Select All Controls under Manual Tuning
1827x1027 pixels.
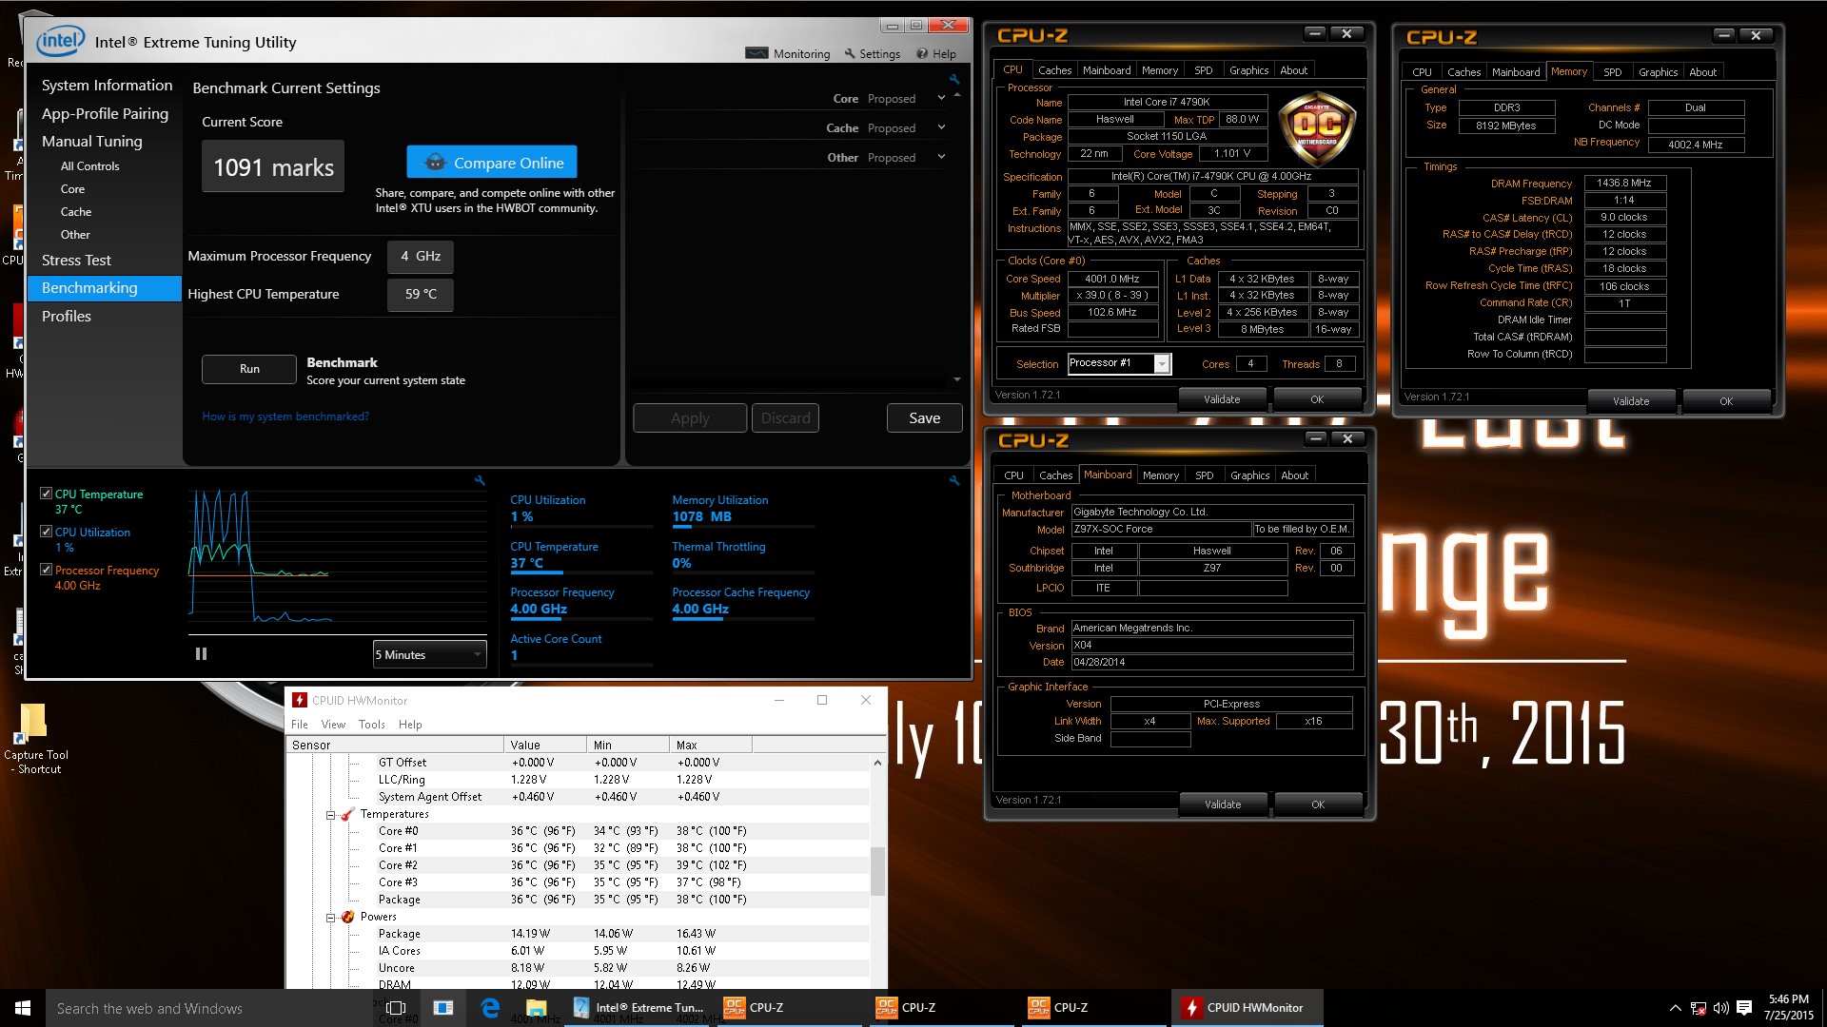[90, 165]
